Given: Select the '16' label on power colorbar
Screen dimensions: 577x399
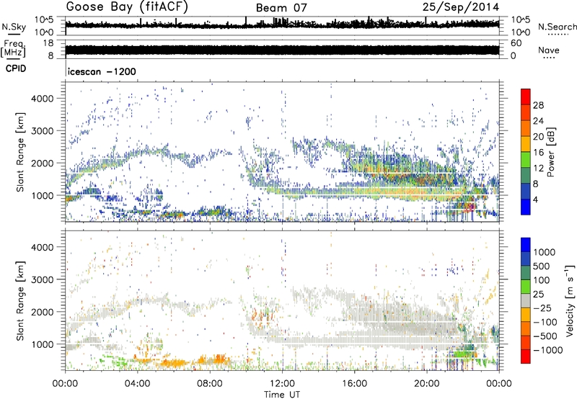Looking at the screenshot, I should (538, 153).
